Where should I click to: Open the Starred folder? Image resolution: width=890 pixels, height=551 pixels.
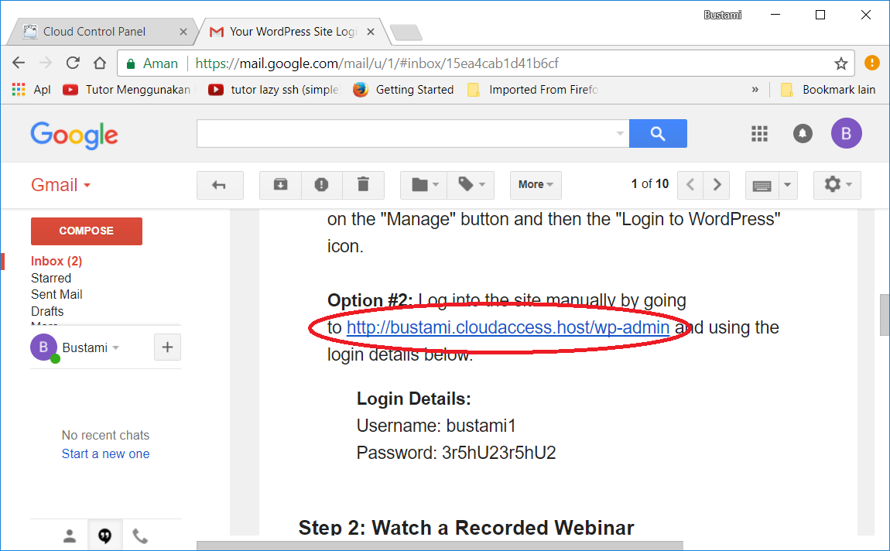(x=51, y=278)
